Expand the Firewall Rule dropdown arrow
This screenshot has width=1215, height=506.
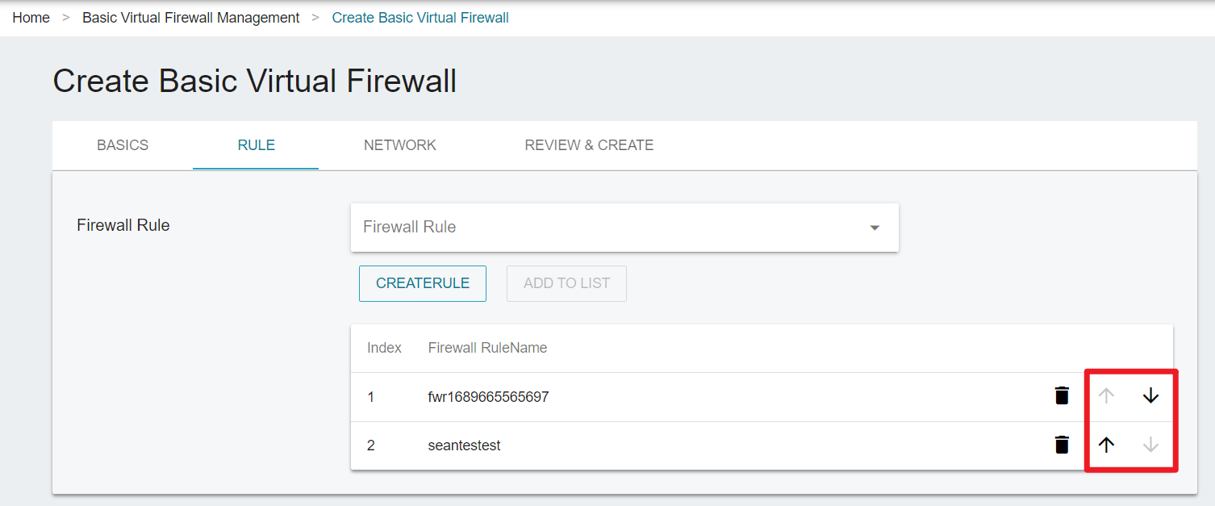[x=875, y=228]
